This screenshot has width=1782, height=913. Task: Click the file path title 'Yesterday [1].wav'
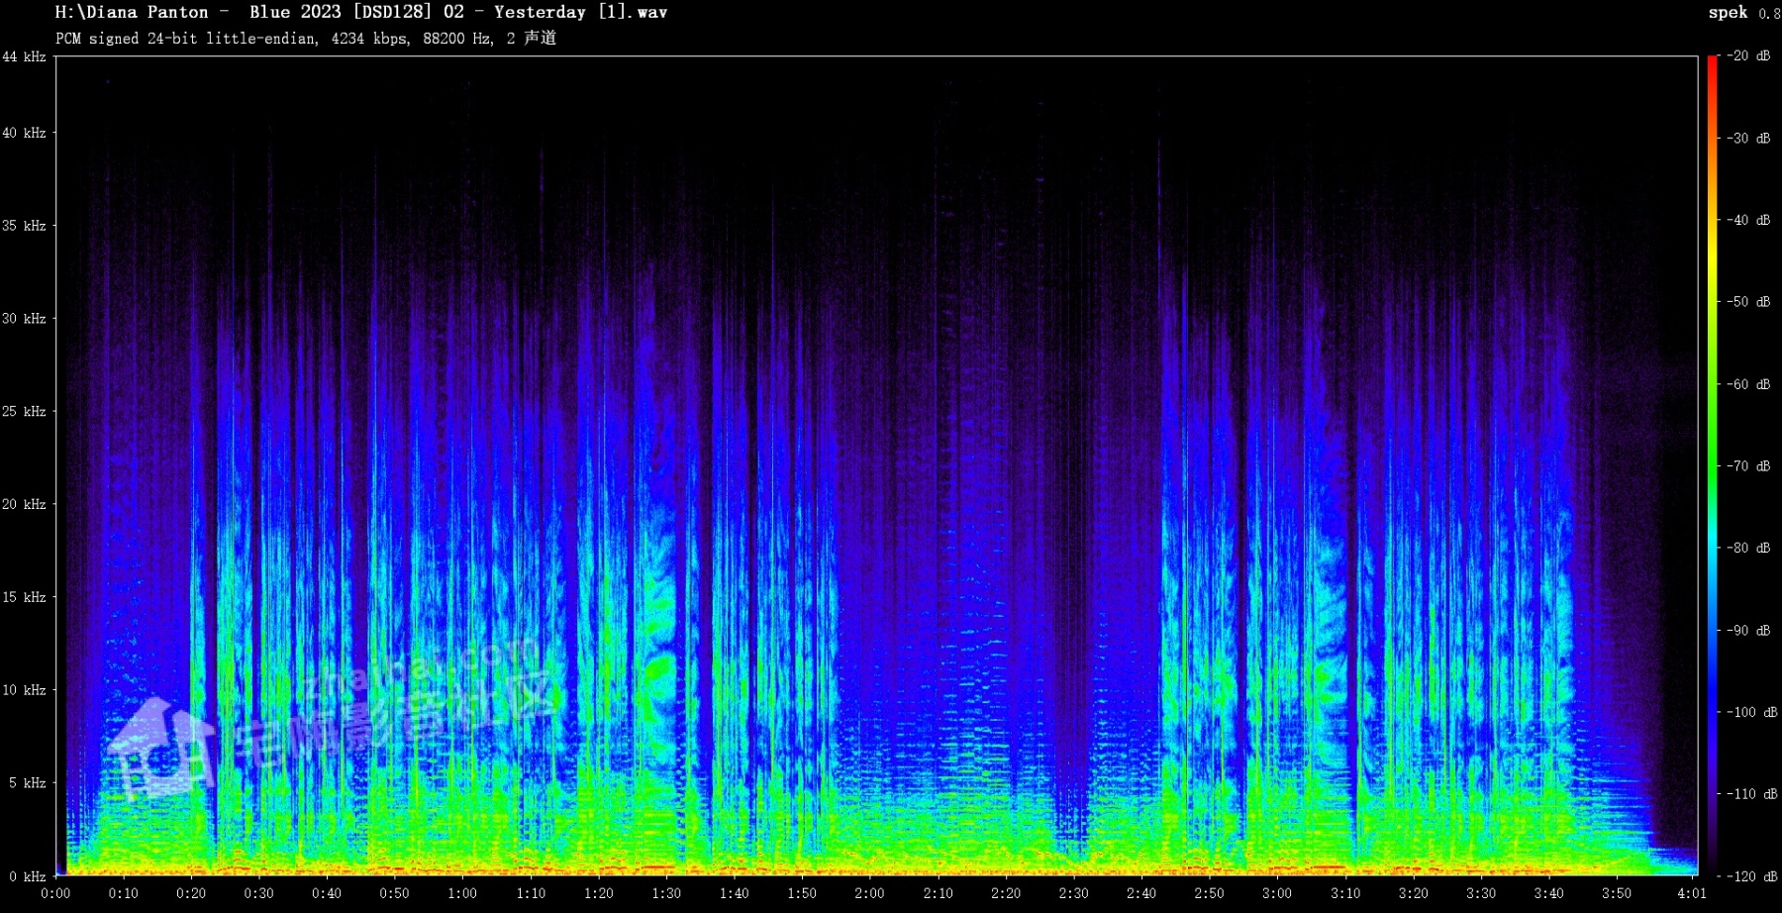(580, 12)
